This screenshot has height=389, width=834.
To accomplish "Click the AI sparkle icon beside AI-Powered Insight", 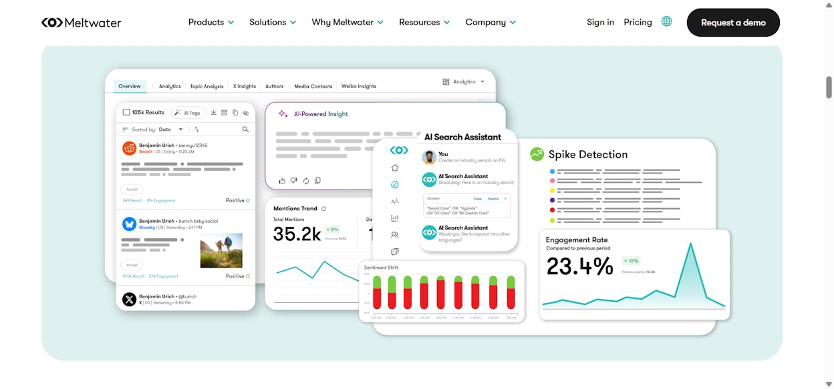I will click(283, 114).
